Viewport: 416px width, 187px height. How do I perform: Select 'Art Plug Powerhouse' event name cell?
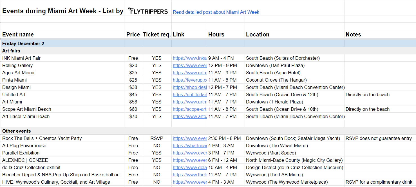63,146
